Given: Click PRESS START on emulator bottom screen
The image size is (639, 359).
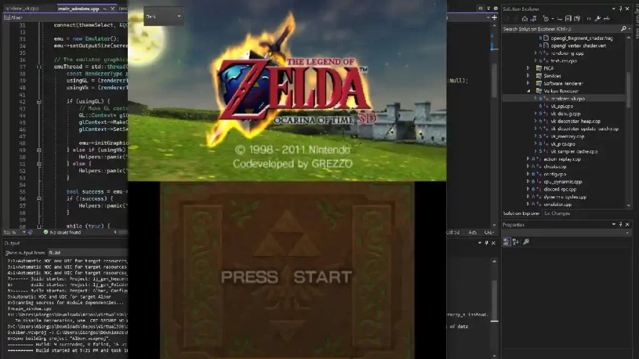Looking at the screenshot, I should point(286,277).
